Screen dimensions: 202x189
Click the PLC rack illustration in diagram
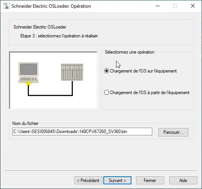[x=72, y=72]
